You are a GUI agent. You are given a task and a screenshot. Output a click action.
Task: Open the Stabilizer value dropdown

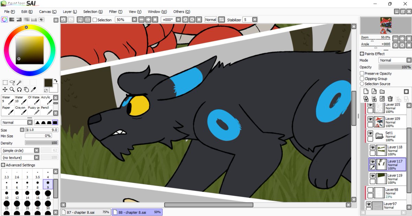point(254,20)
